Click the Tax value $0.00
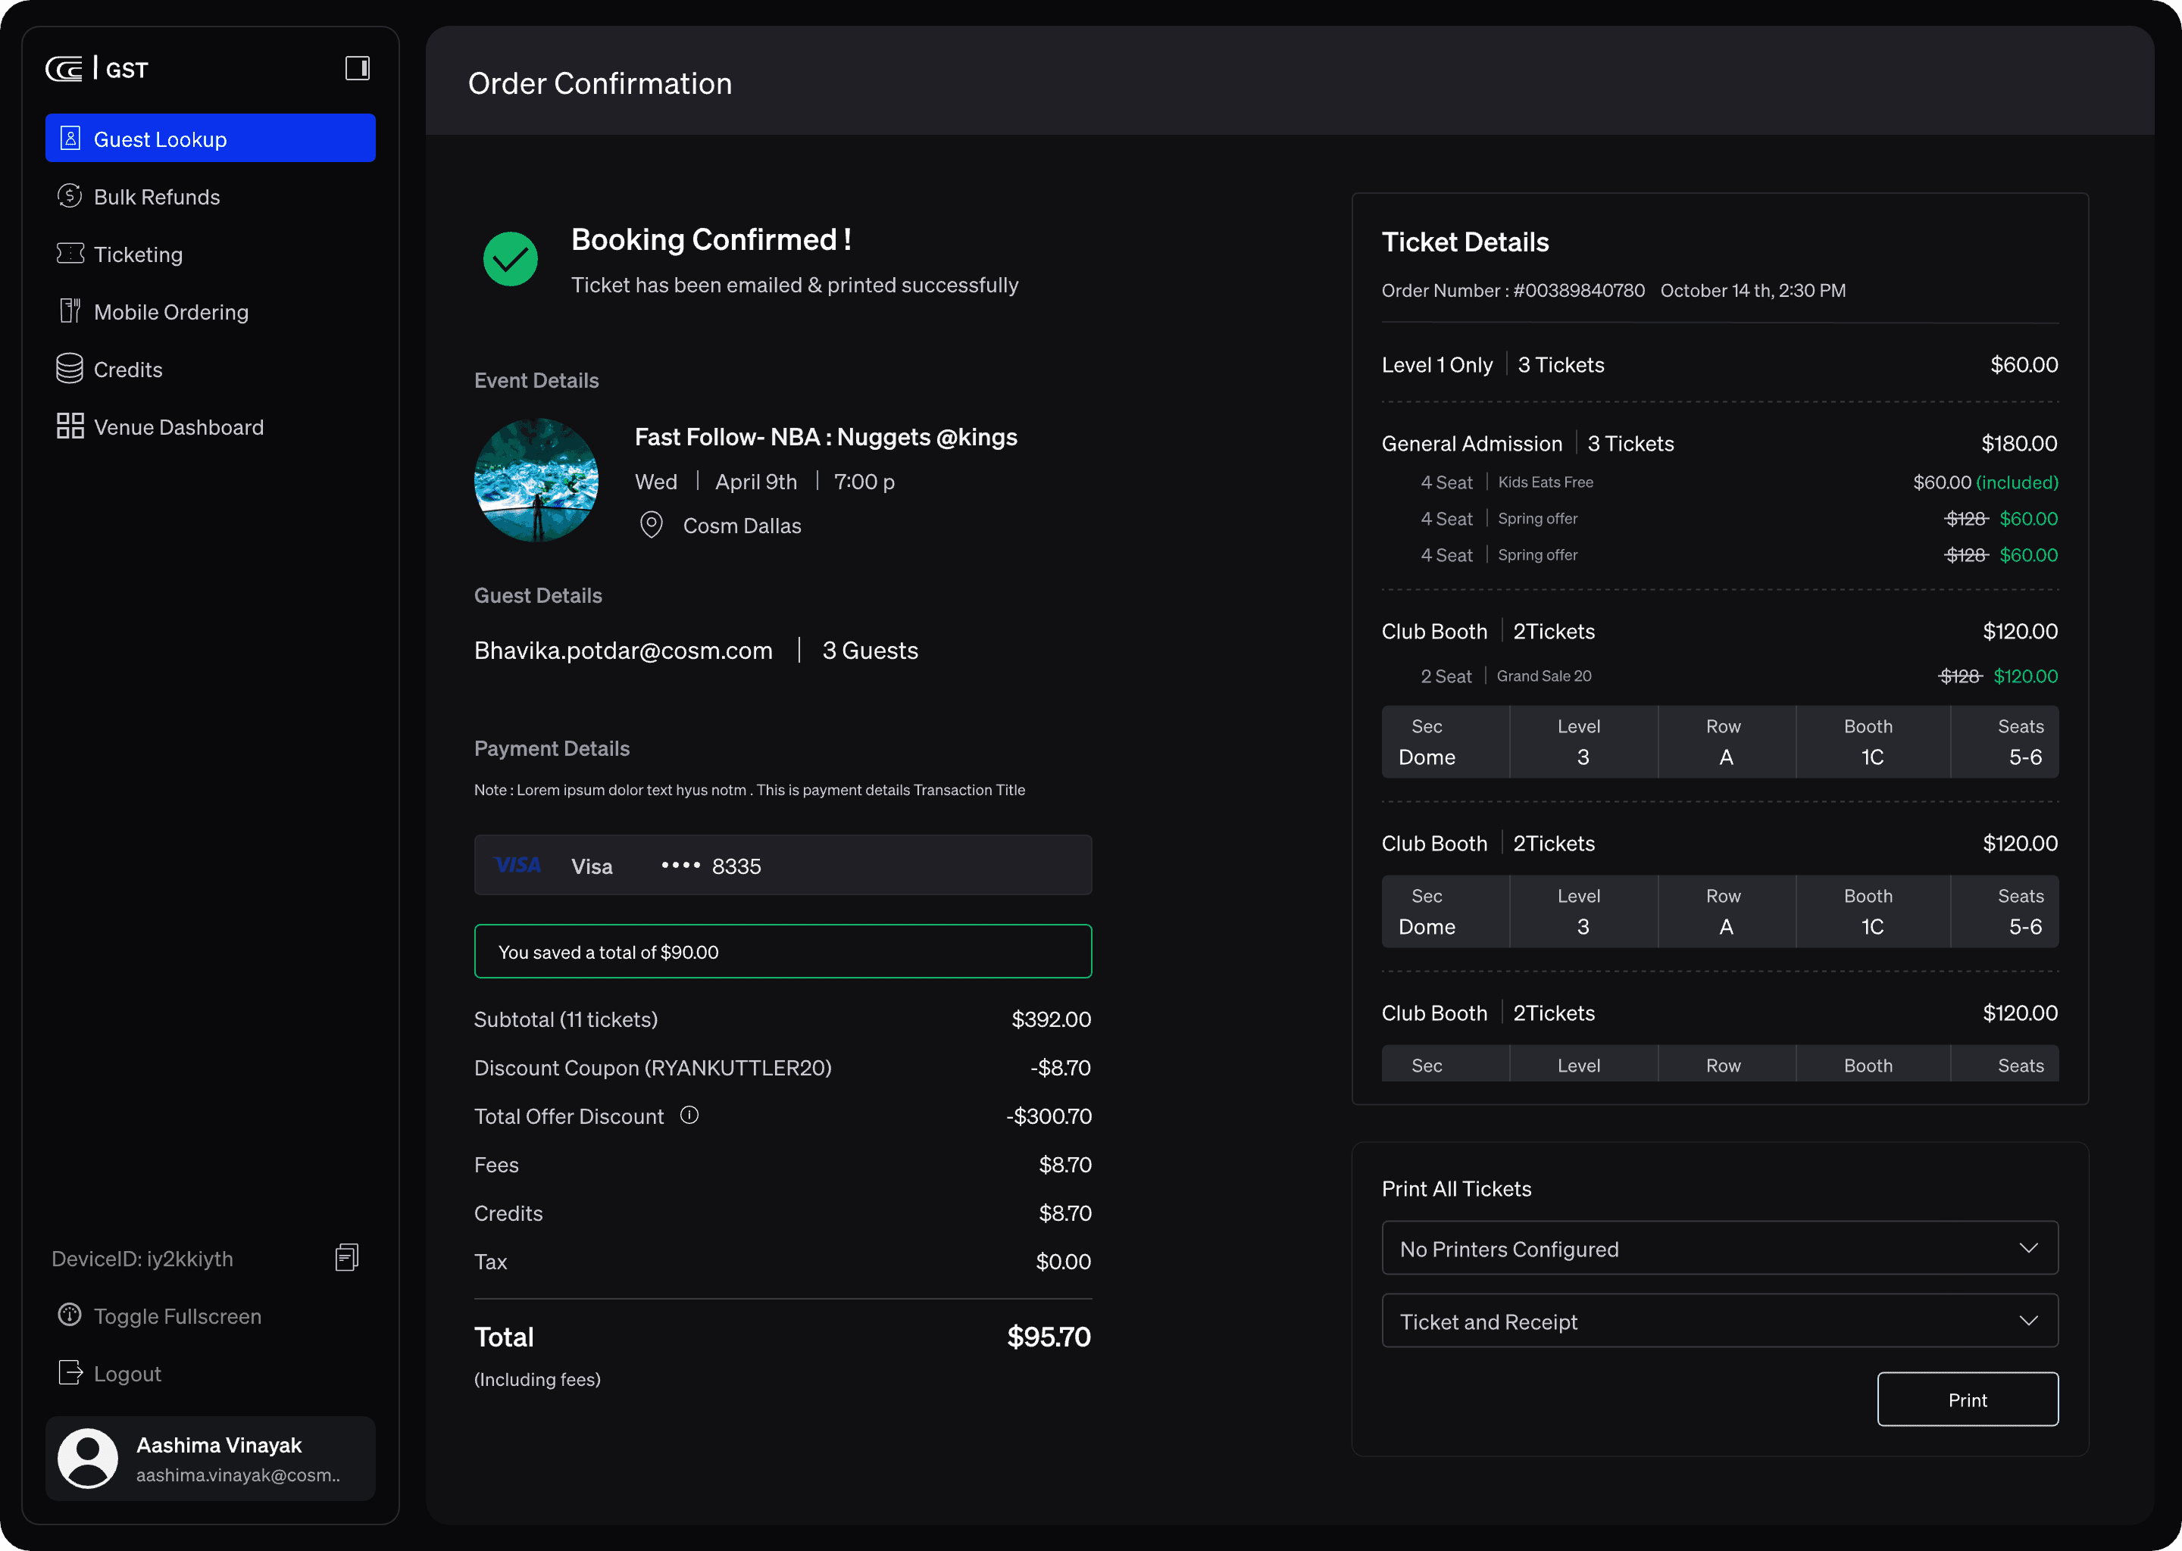Screen dimensions: 2182x1551 (1063, 1262)
